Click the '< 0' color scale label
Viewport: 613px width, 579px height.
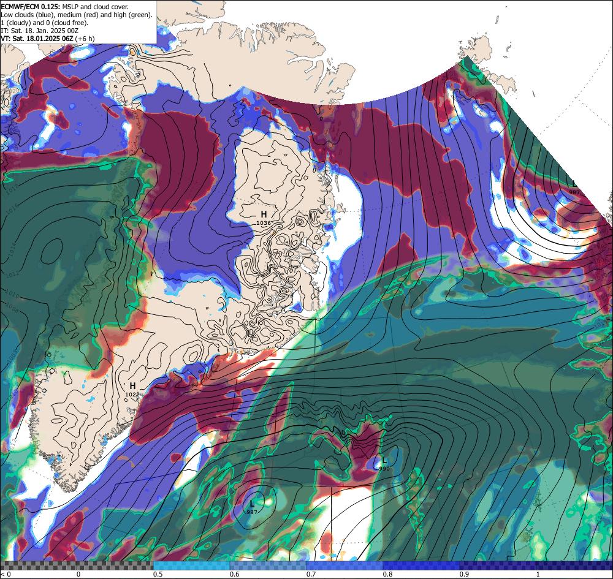(x=6, y=574)
